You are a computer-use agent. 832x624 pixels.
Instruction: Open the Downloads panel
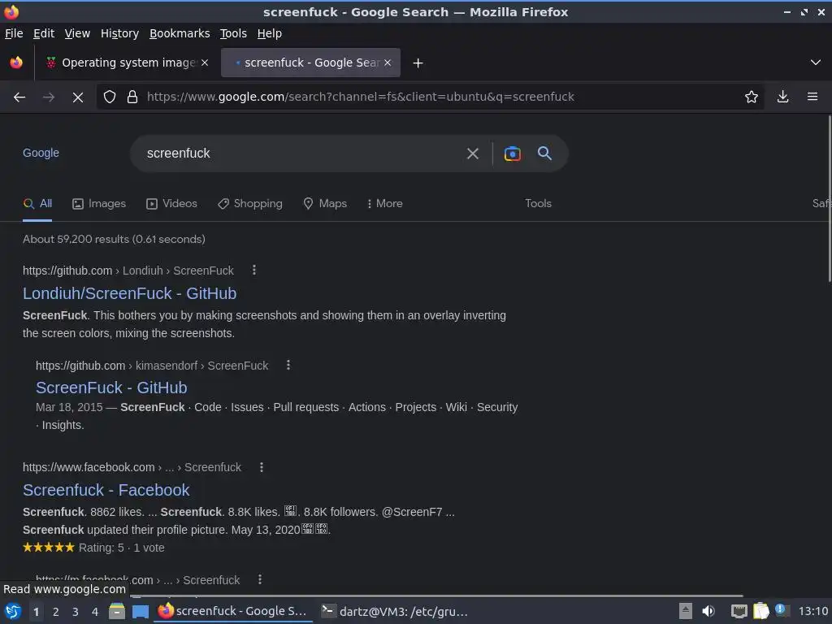[x=782, y=97]
